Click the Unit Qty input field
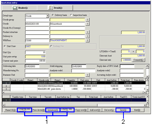The height and width of the screenshot is (126, 158). 35,52
